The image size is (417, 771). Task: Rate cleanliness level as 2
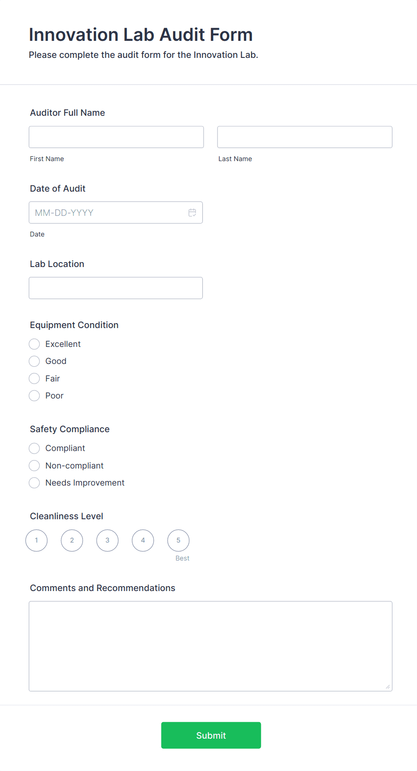(72, 540)
